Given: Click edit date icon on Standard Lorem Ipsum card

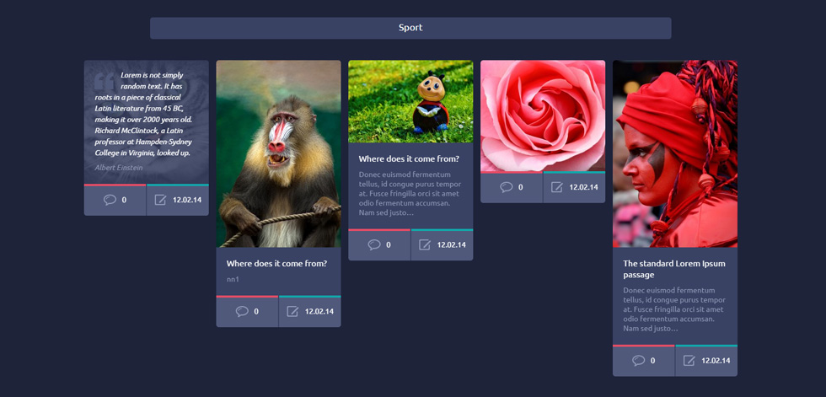Looking at the screenshot, I should pyautogui.click(x=689, y=361).
